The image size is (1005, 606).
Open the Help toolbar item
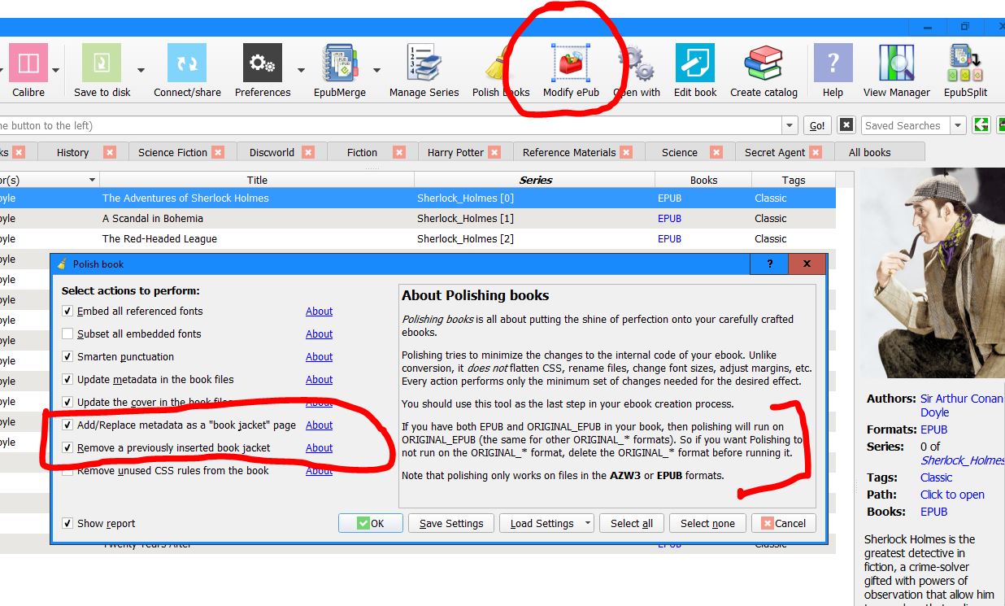click(x=833, y=63)
